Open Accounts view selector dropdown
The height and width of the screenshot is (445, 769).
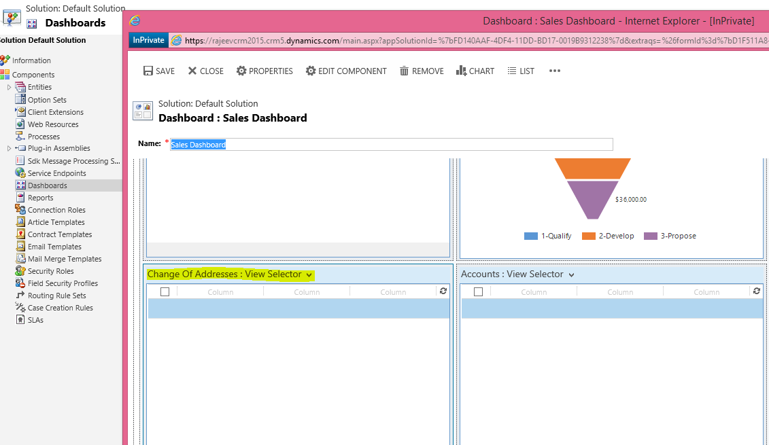point(571,275)
